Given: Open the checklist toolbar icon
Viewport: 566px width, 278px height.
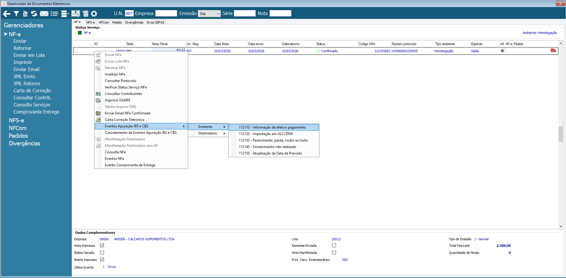Looking at the screenshot, I should tap(54, 14).
